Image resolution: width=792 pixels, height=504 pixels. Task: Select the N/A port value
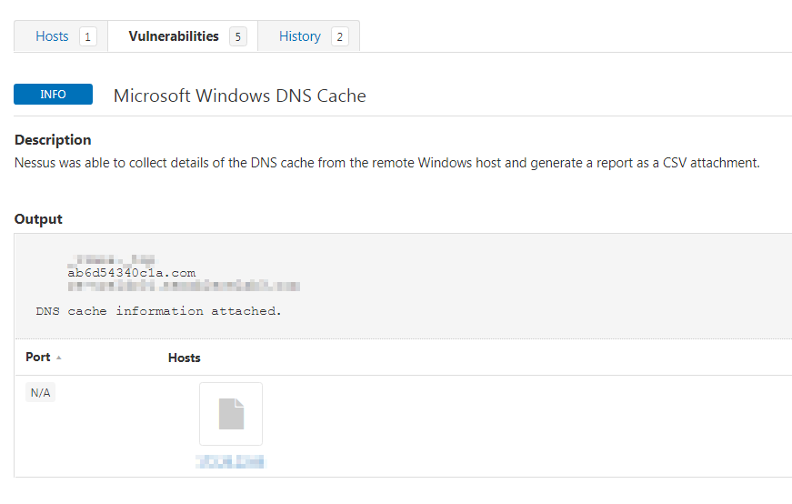tap(40, 392)
